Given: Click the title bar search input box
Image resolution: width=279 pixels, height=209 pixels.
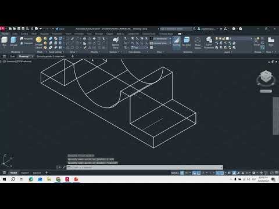Looking at the screenshot, I should (176, 28).
